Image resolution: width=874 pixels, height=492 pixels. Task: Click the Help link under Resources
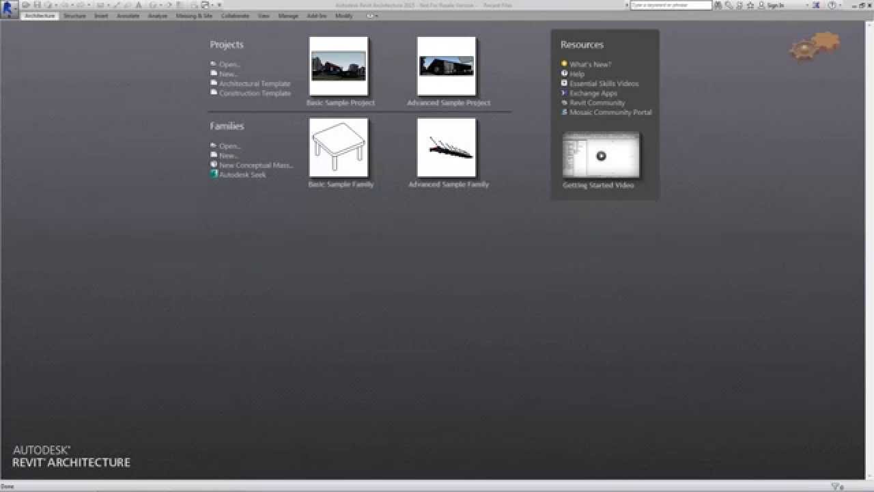click(577, 74)
